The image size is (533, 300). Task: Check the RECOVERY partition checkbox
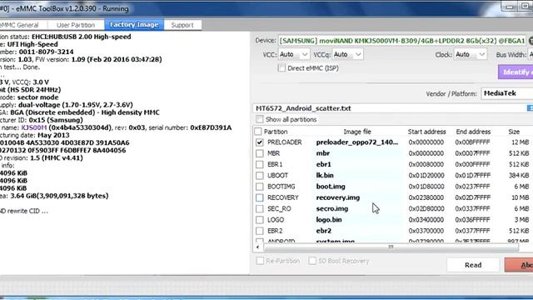click(260, 197)
